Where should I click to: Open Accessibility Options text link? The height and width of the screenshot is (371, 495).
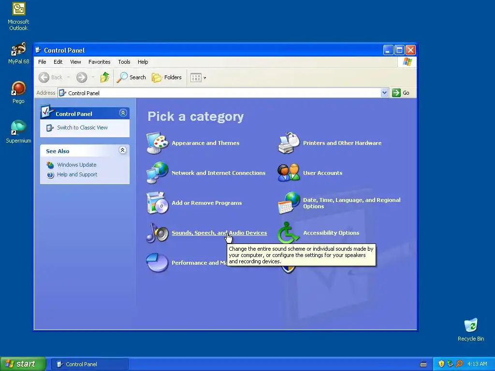pyautogui.click(x=331, y=233)
